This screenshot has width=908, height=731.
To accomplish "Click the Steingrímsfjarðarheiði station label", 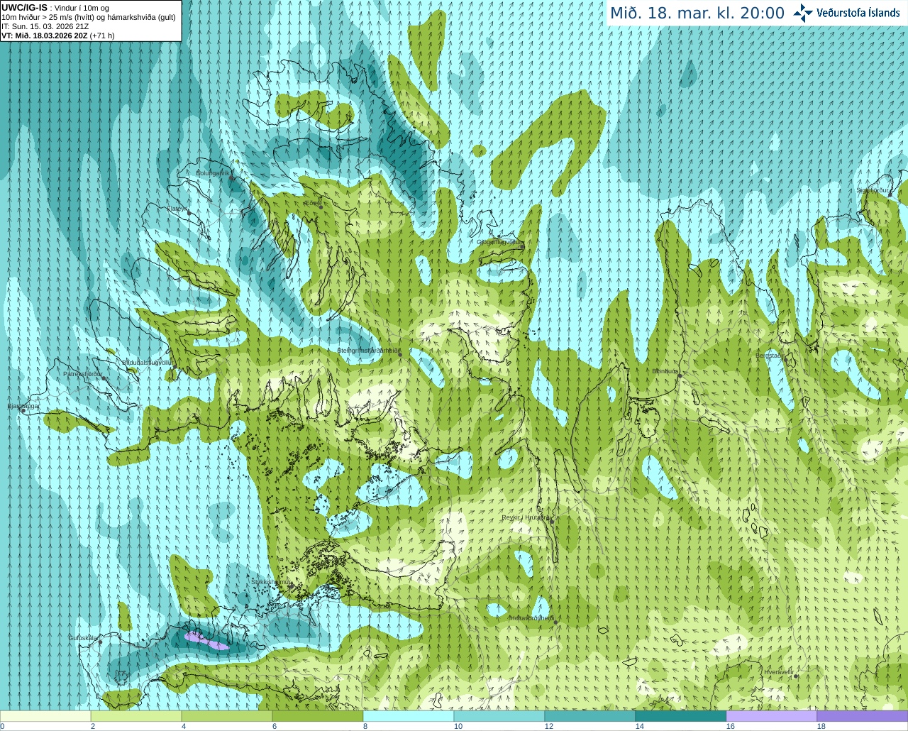I will (x=368, y=351).
